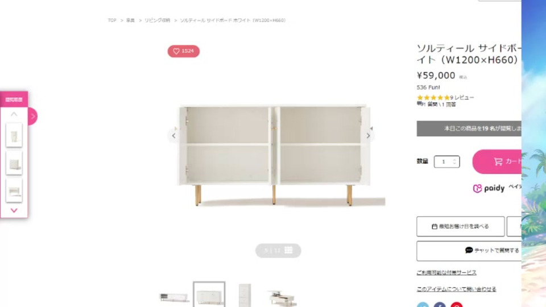Click the heart favorite badge showing 1524
Screen dimensions: 546x307
pos(184,51)
